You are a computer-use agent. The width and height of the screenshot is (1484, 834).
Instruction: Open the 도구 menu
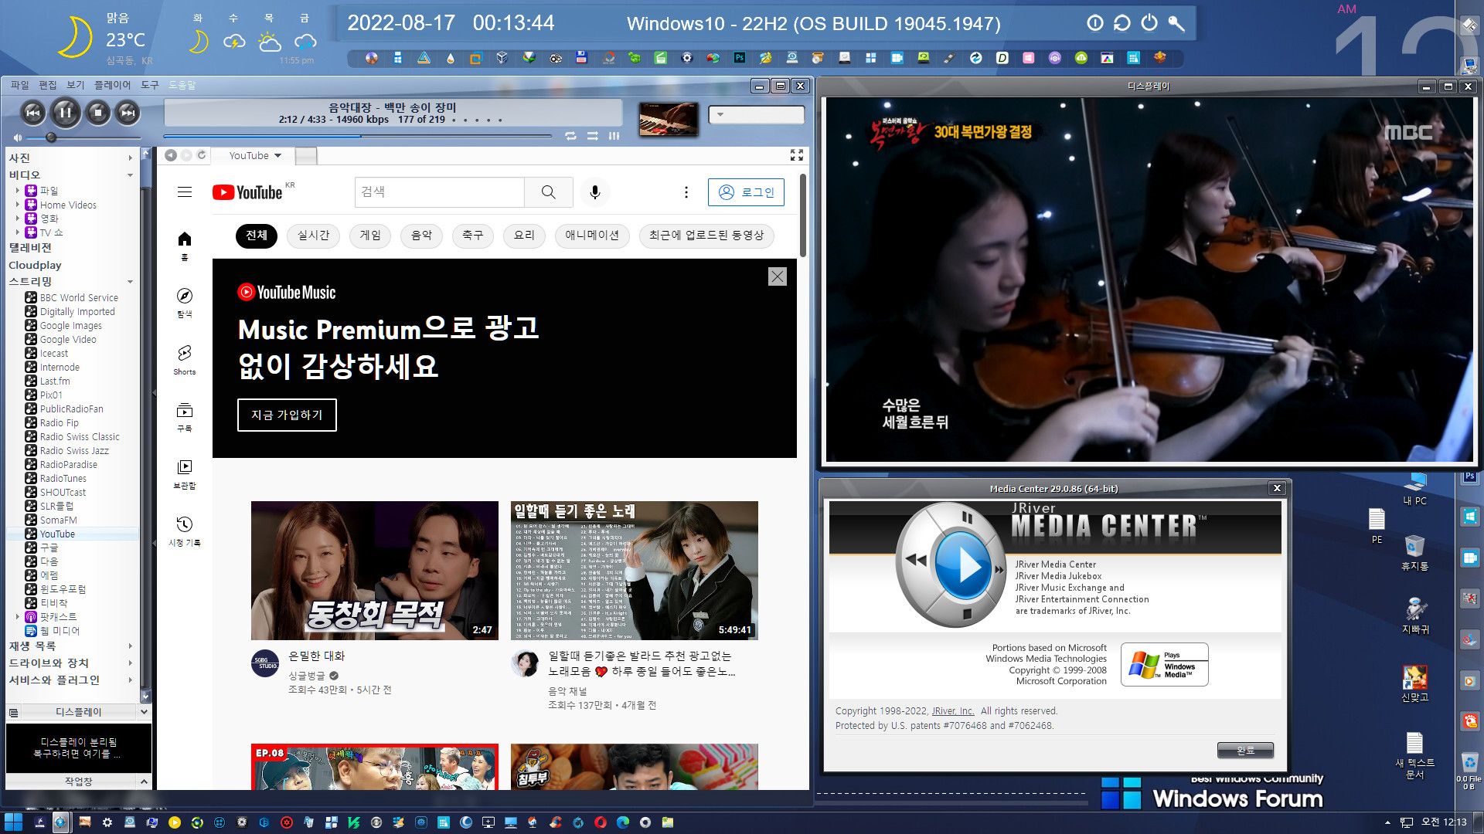click(150, 85)
